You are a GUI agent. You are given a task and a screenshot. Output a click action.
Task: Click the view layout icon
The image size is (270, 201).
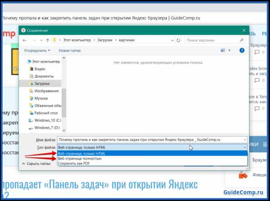(223, 50)
